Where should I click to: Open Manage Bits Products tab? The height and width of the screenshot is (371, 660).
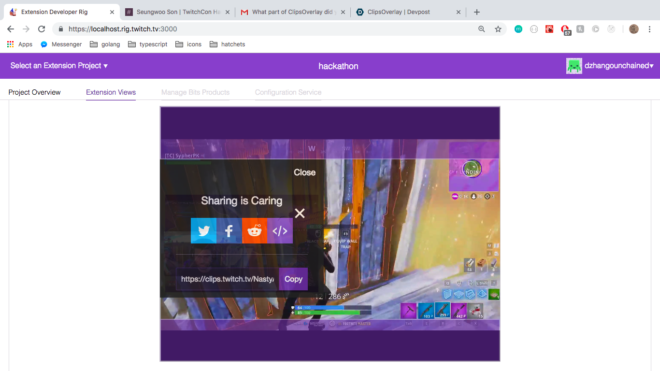(x=195, y=92)
